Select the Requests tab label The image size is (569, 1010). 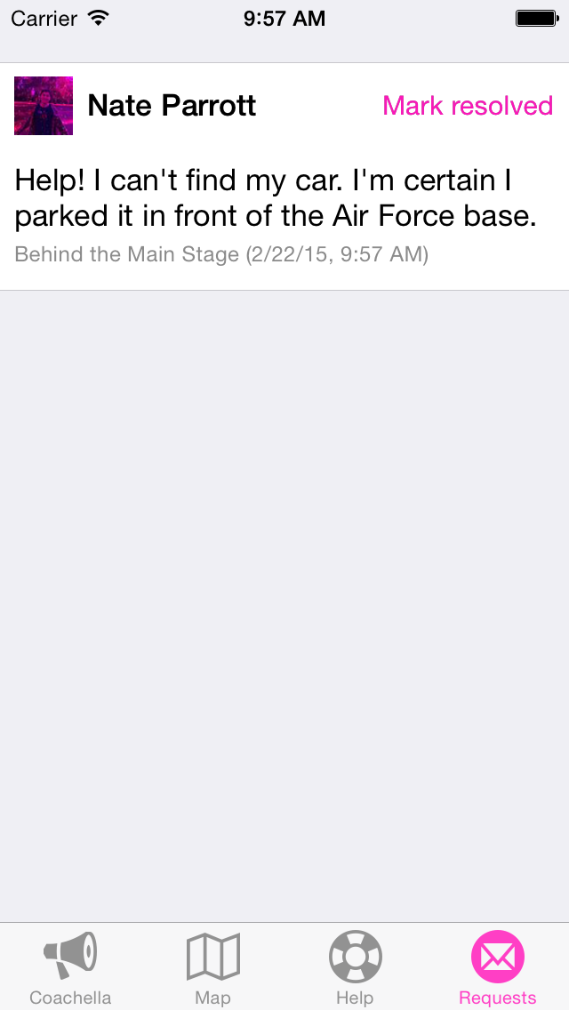(498, 998)
